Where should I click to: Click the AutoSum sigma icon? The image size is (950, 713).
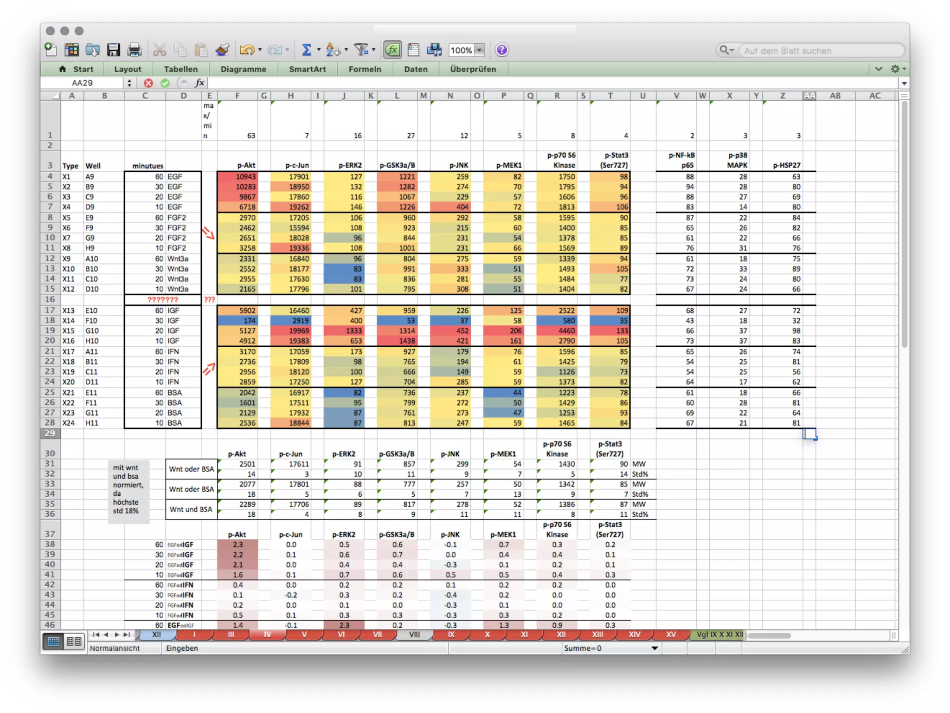(307, 50)
